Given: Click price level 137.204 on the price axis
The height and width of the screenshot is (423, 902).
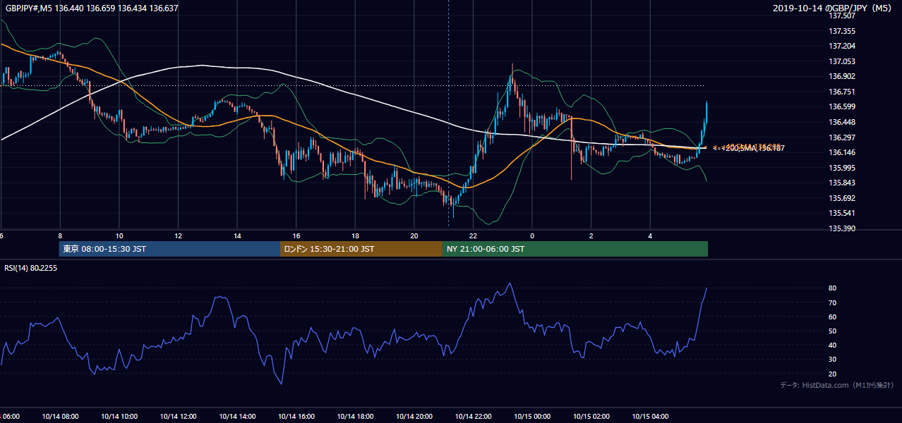Looking at the screenshot, I should (843, 46).
